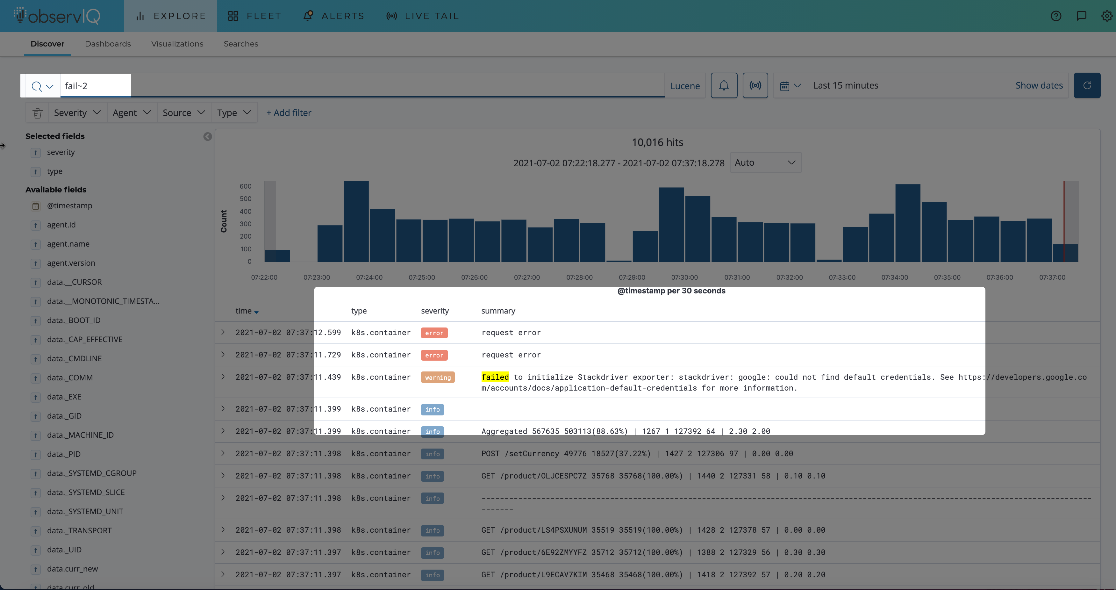Click the @timestamp calendar field icon
The height and width of the screenshot is (590, 1116).
tap(36, 206)
